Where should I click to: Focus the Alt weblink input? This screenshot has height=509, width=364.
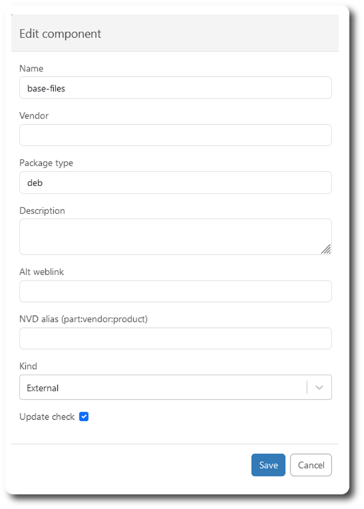point(175,291)
